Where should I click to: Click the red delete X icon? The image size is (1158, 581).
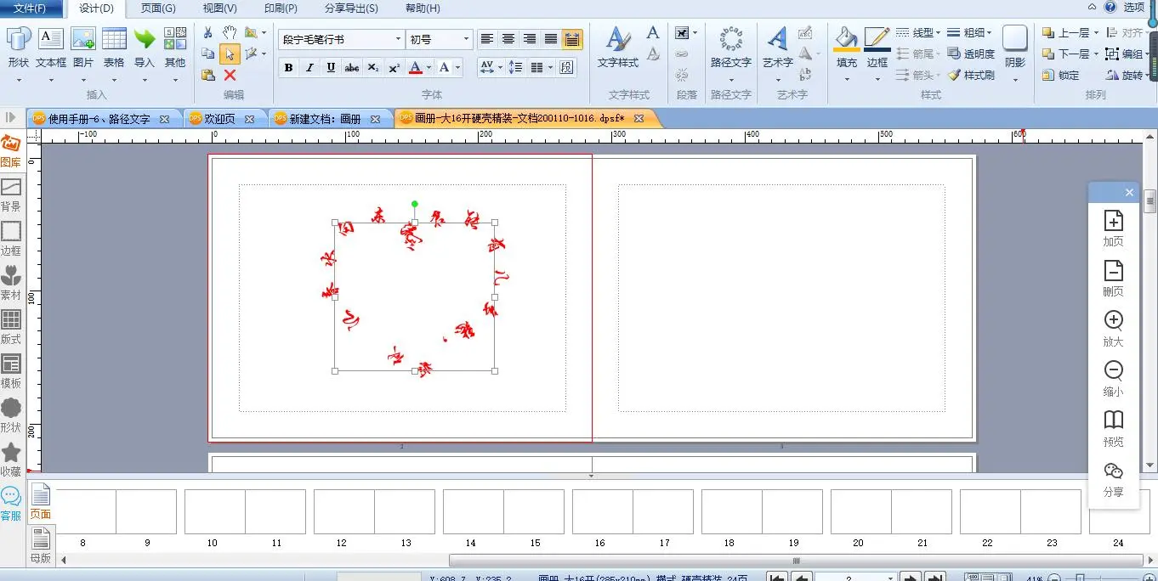[x=230, y=76]
